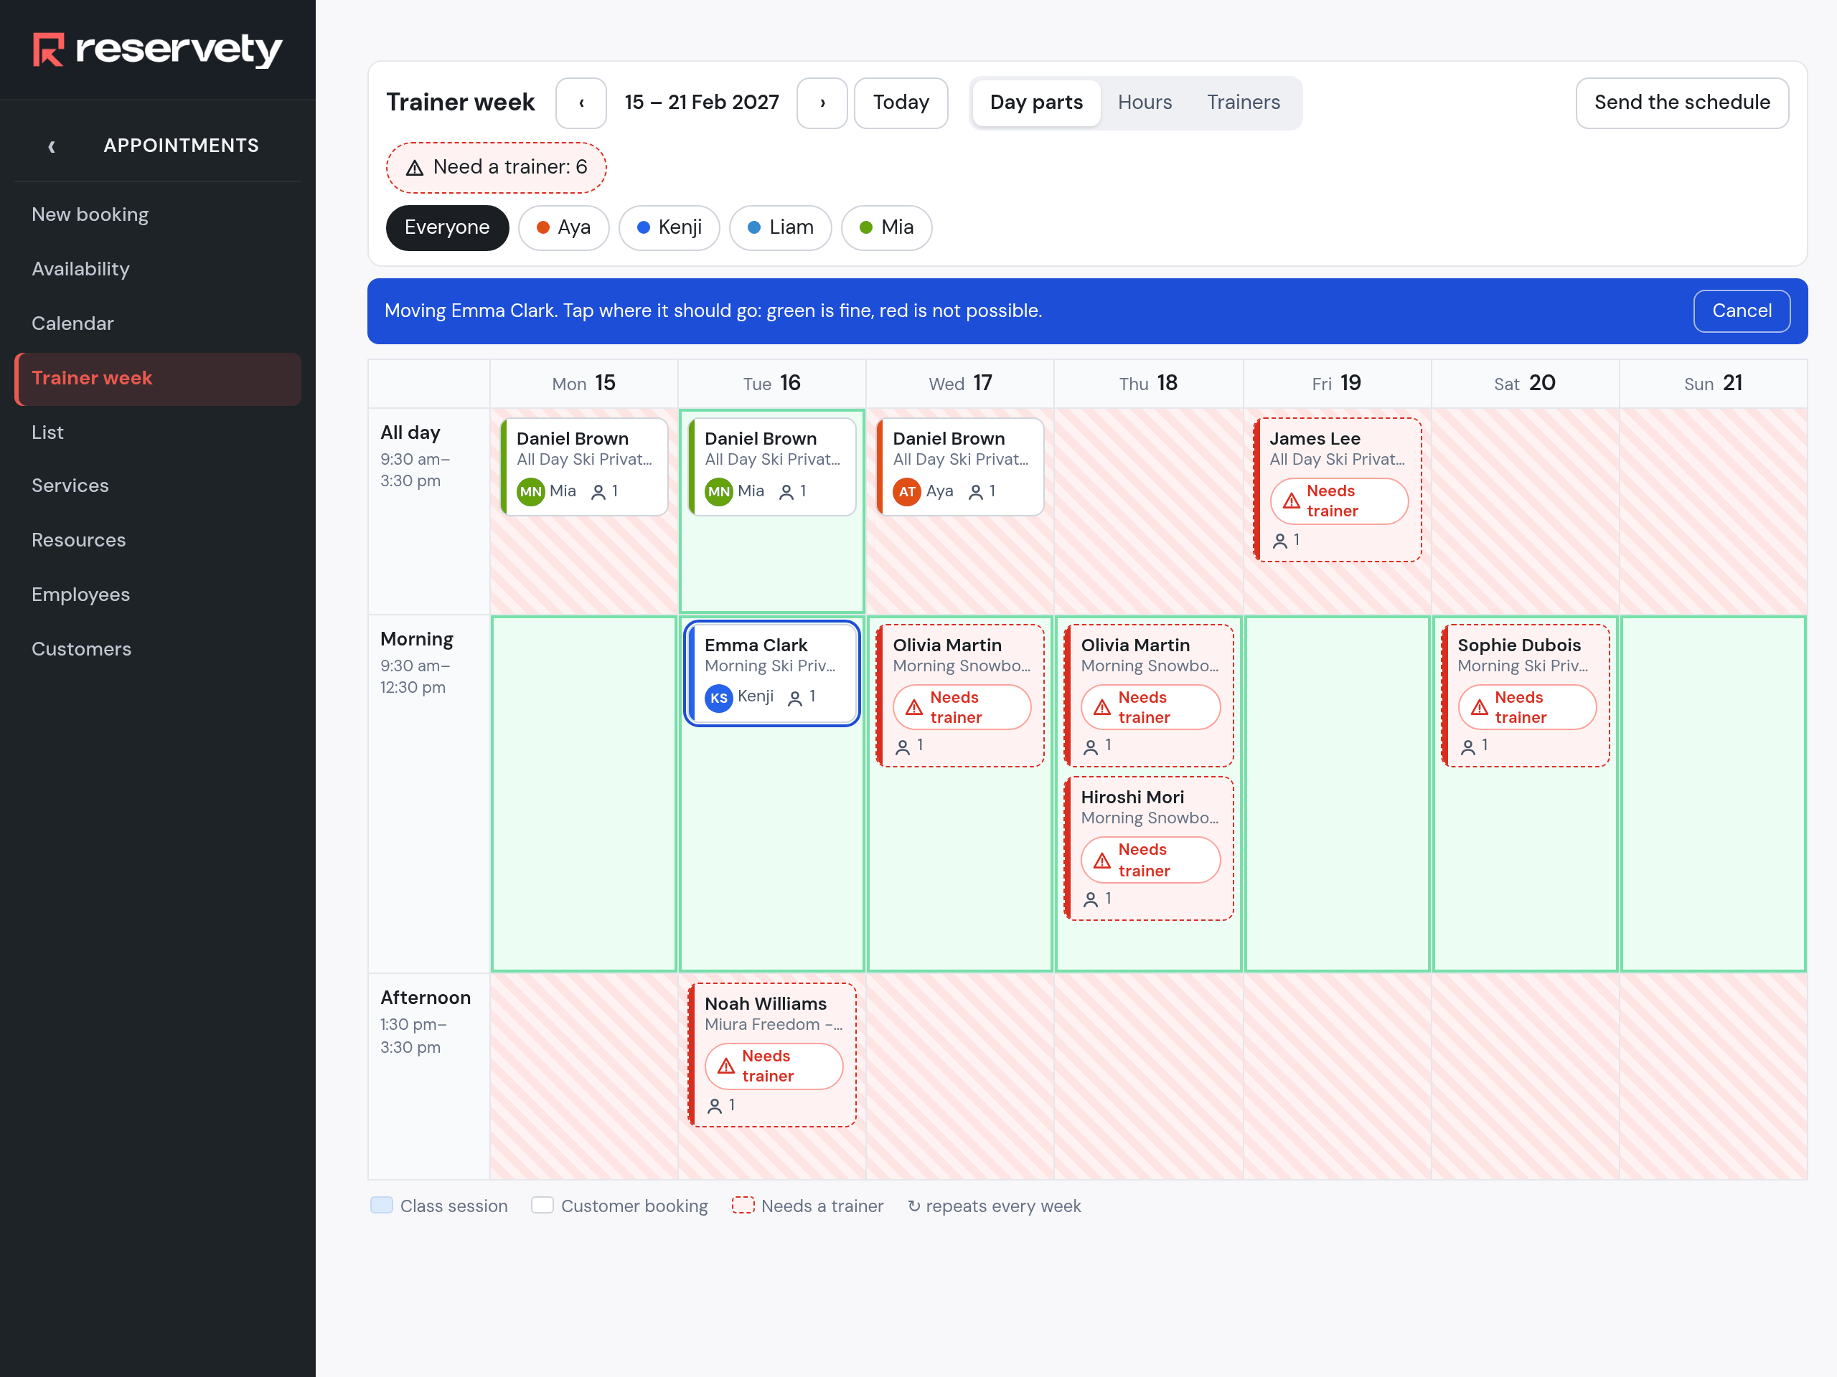Filter by trainer Liam
The width and height of the screenshot is (1837, 1377).
[x=780, y=227]
